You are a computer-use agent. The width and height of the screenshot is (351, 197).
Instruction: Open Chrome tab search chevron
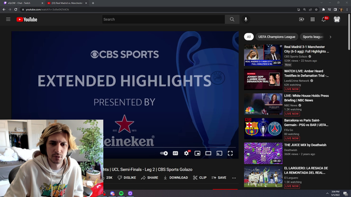[322, 3]
